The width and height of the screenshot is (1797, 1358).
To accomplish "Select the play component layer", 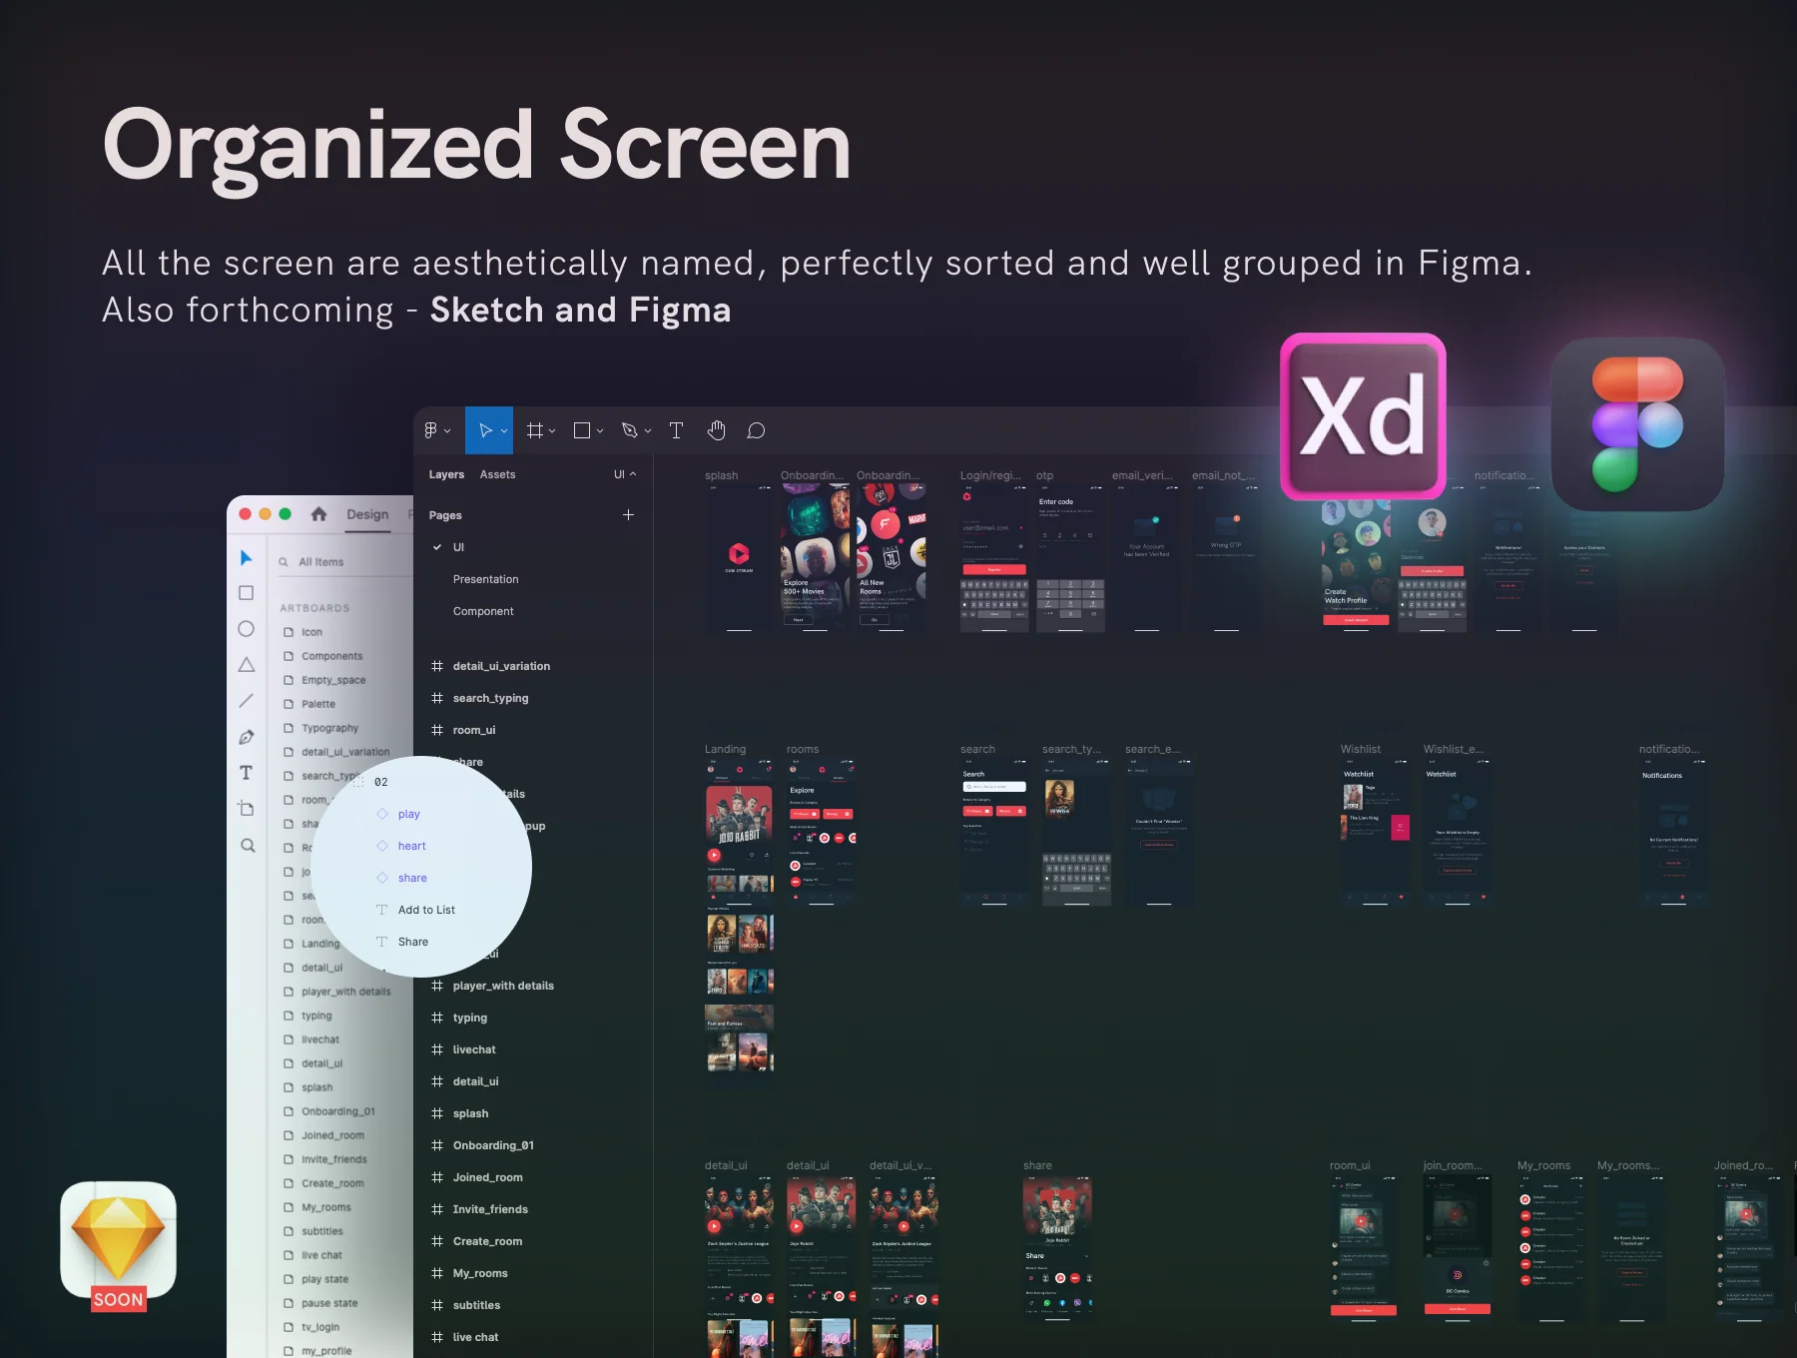I will [x=408, y=814].
